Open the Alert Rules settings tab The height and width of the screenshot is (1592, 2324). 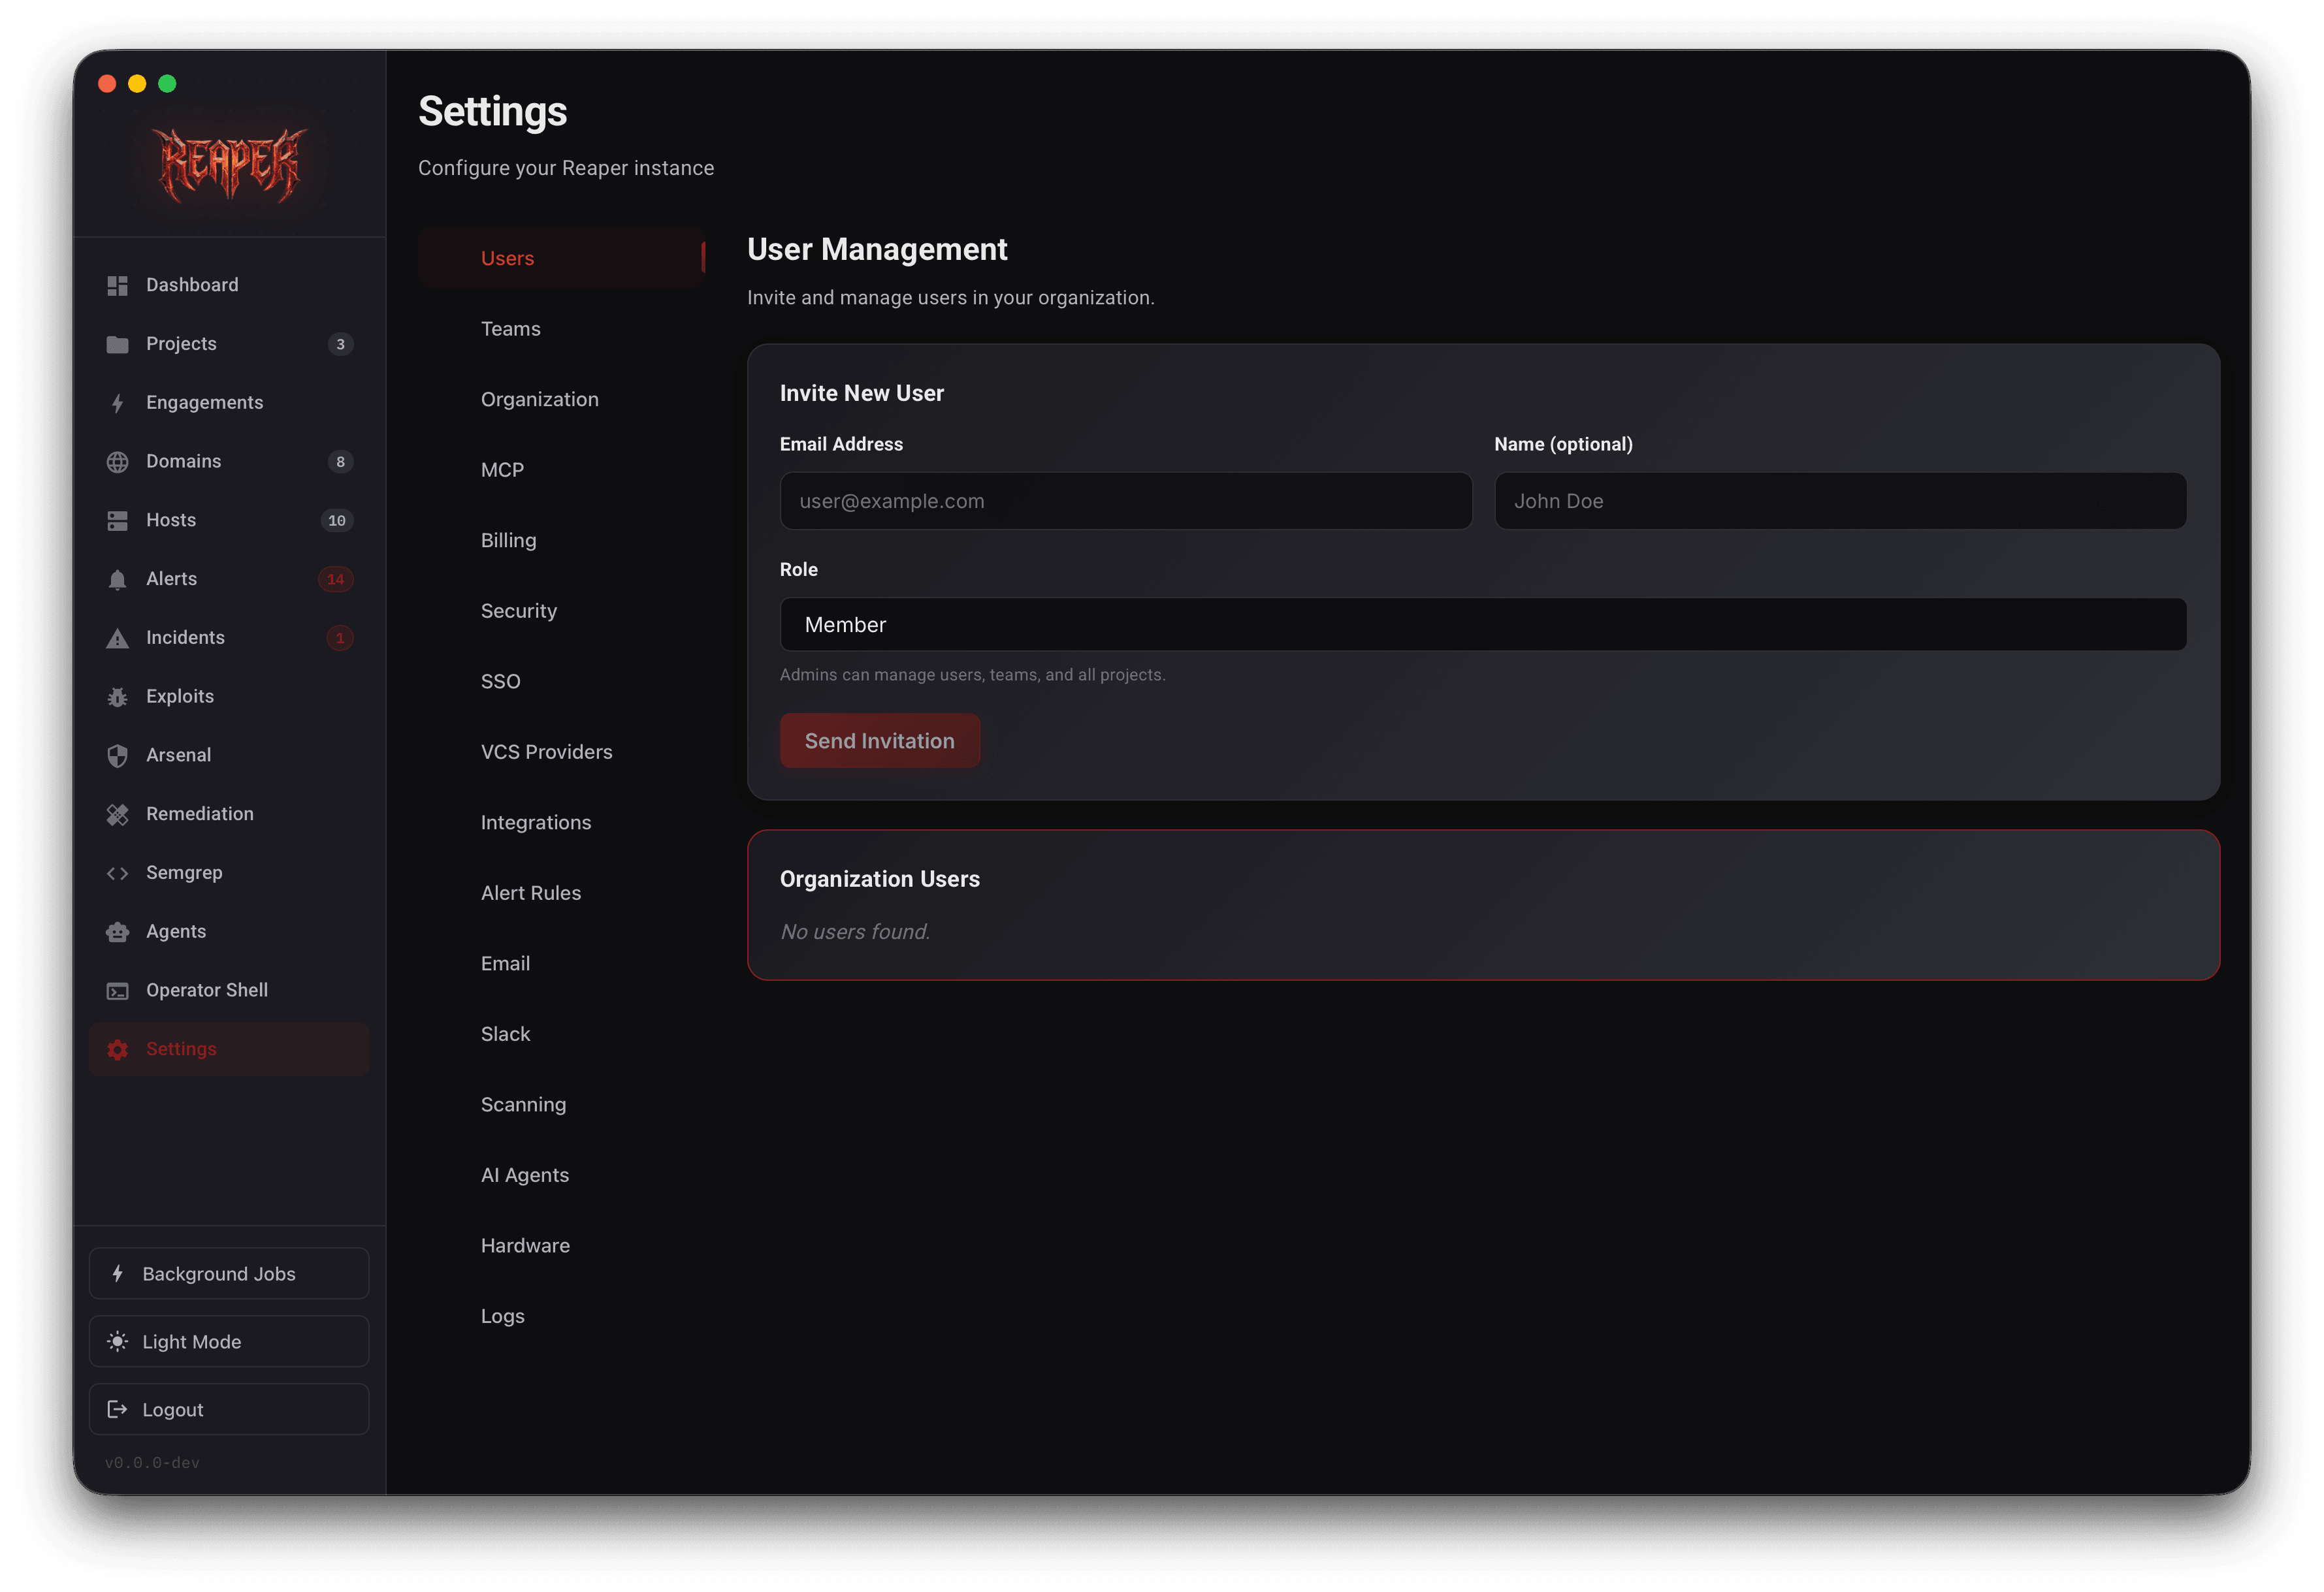(x=562, y=893)
